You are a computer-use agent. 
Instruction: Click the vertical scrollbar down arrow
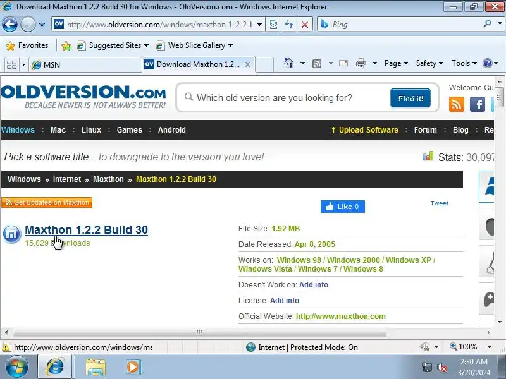click(x=500, y=322)
